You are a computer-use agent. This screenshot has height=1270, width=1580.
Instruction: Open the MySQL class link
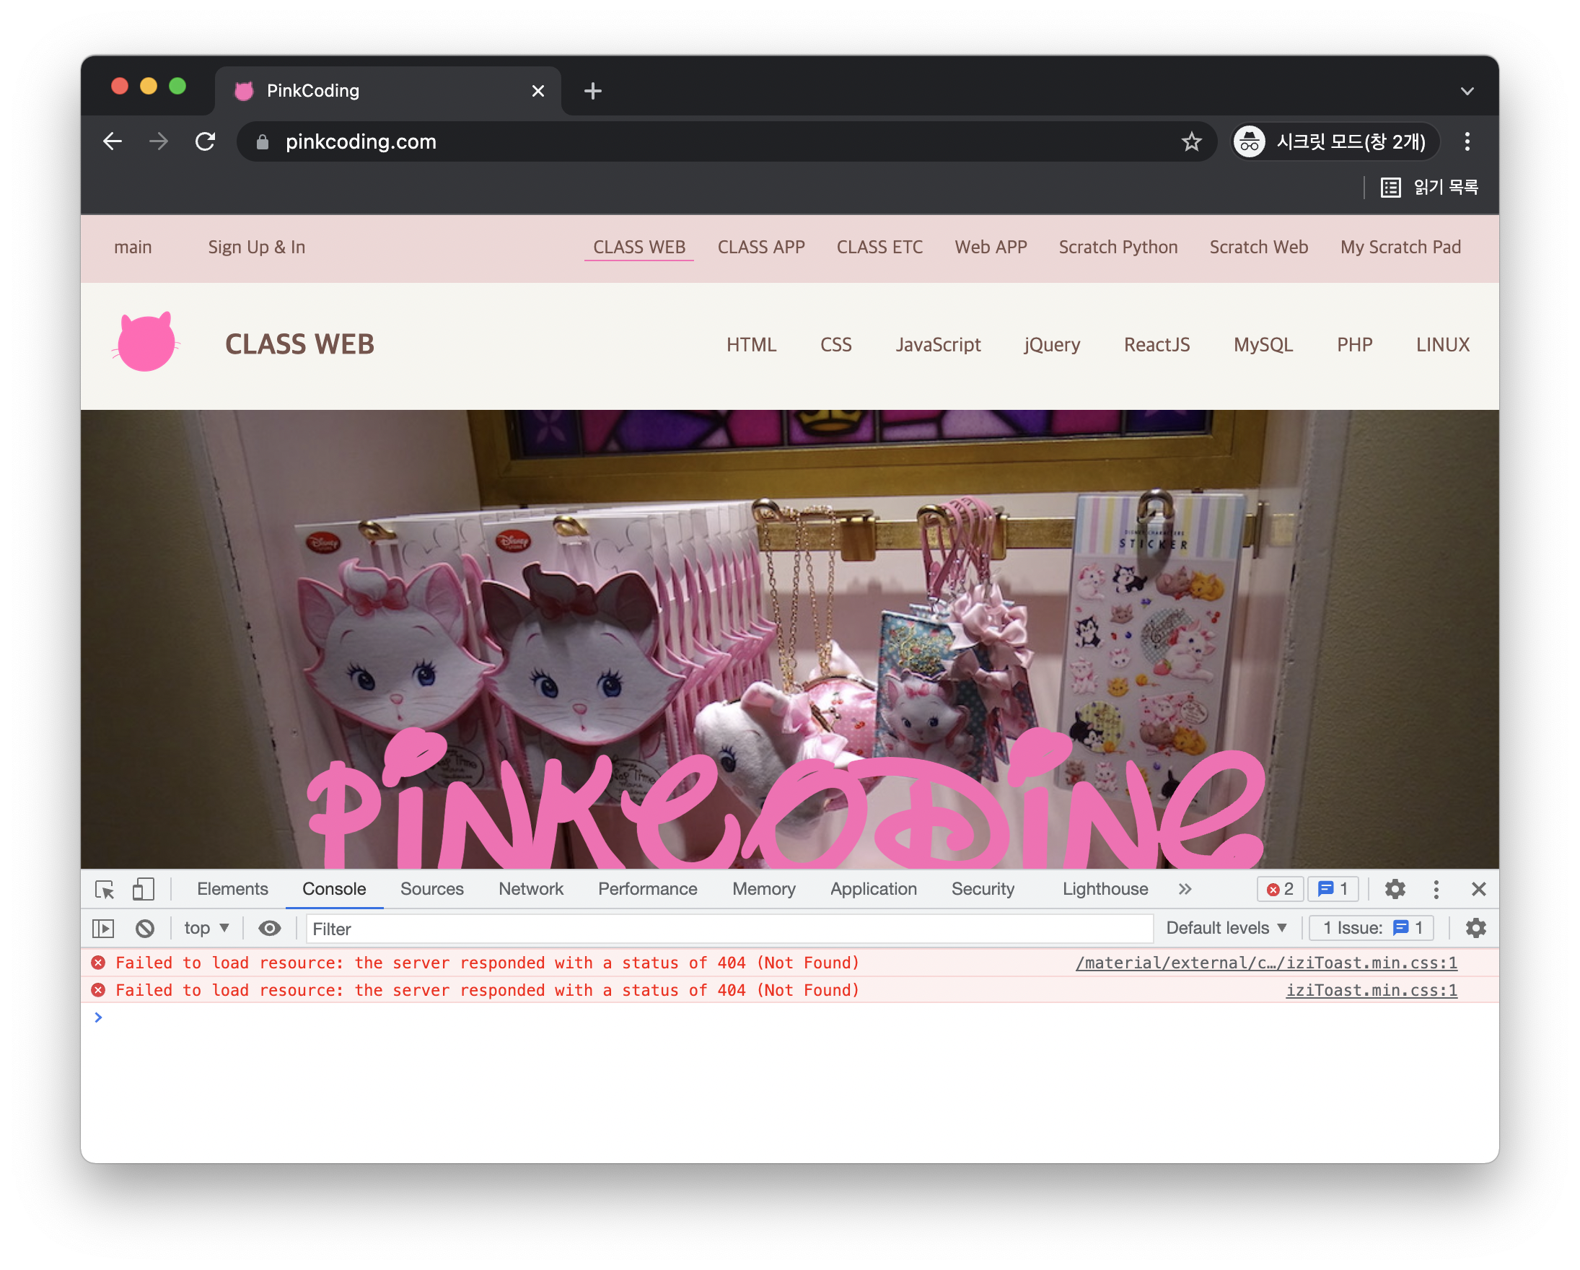click(1263, 344)
